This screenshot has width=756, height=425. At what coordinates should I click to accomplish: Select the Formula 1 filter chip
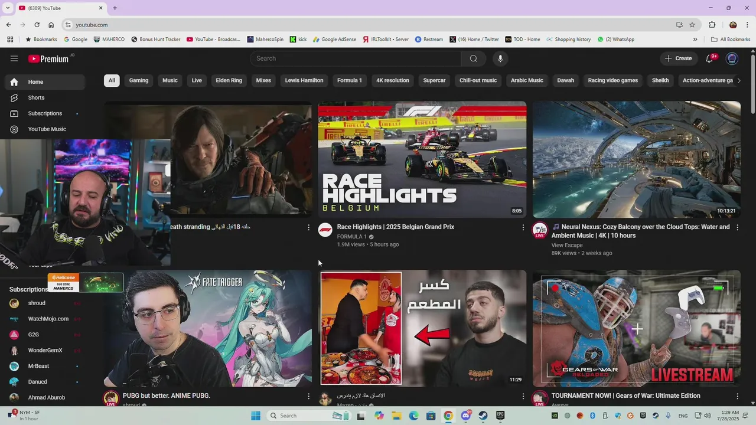(350, 80)
